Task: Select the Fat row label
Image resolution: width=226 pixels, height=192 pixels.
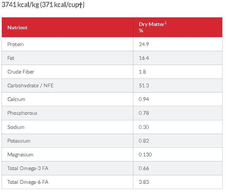Action: click(x=11, y=58)
